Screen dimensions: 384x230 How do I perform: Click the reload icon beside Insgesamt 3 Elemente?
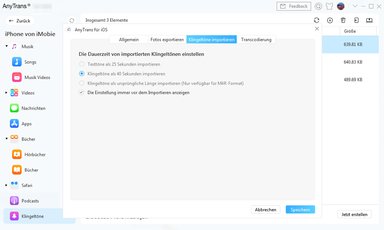(x=72, y=20)
